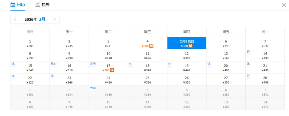Screen dimensions: 289x116
Task: Select February 4 low price ¥300
Action: click(148, 43)
